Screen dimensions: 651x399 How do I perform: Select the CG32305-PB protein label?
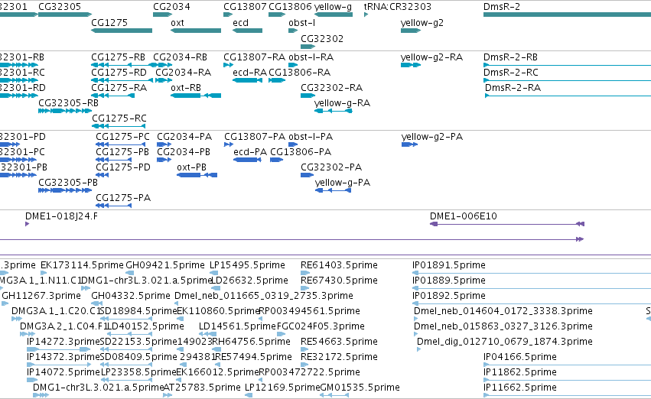67,183
